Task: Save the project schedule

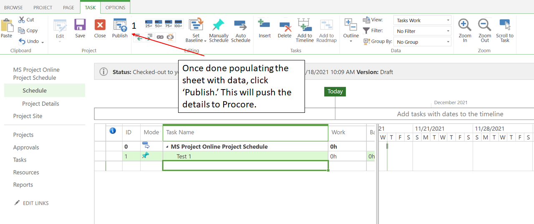Action: pyautogui.click(x=80, y=28)
